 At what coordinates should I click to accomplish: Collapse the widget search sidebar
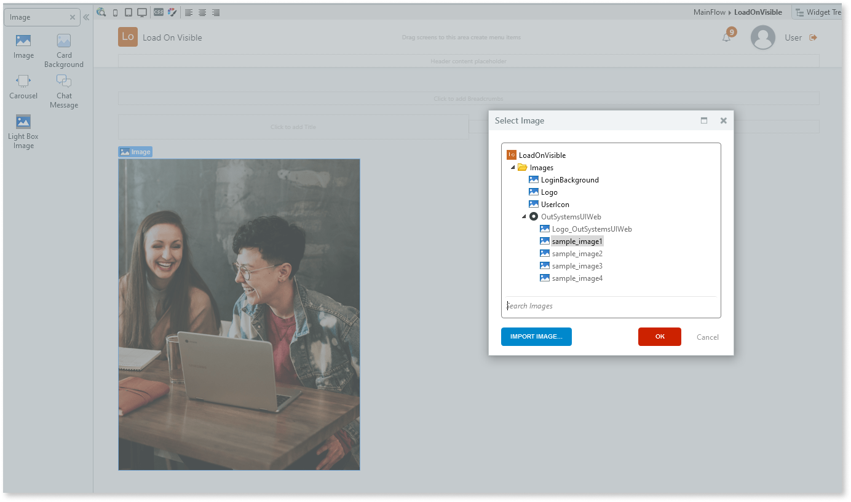[x=86, y=17]
